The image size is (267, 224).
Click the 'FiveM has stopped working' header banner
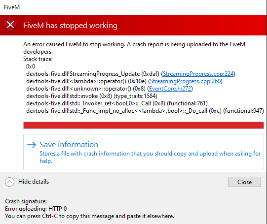[133, 25]
